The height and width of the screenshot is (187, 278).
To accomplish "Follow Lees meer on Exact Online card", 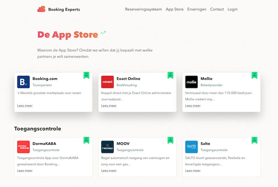I will pos(109,105).
